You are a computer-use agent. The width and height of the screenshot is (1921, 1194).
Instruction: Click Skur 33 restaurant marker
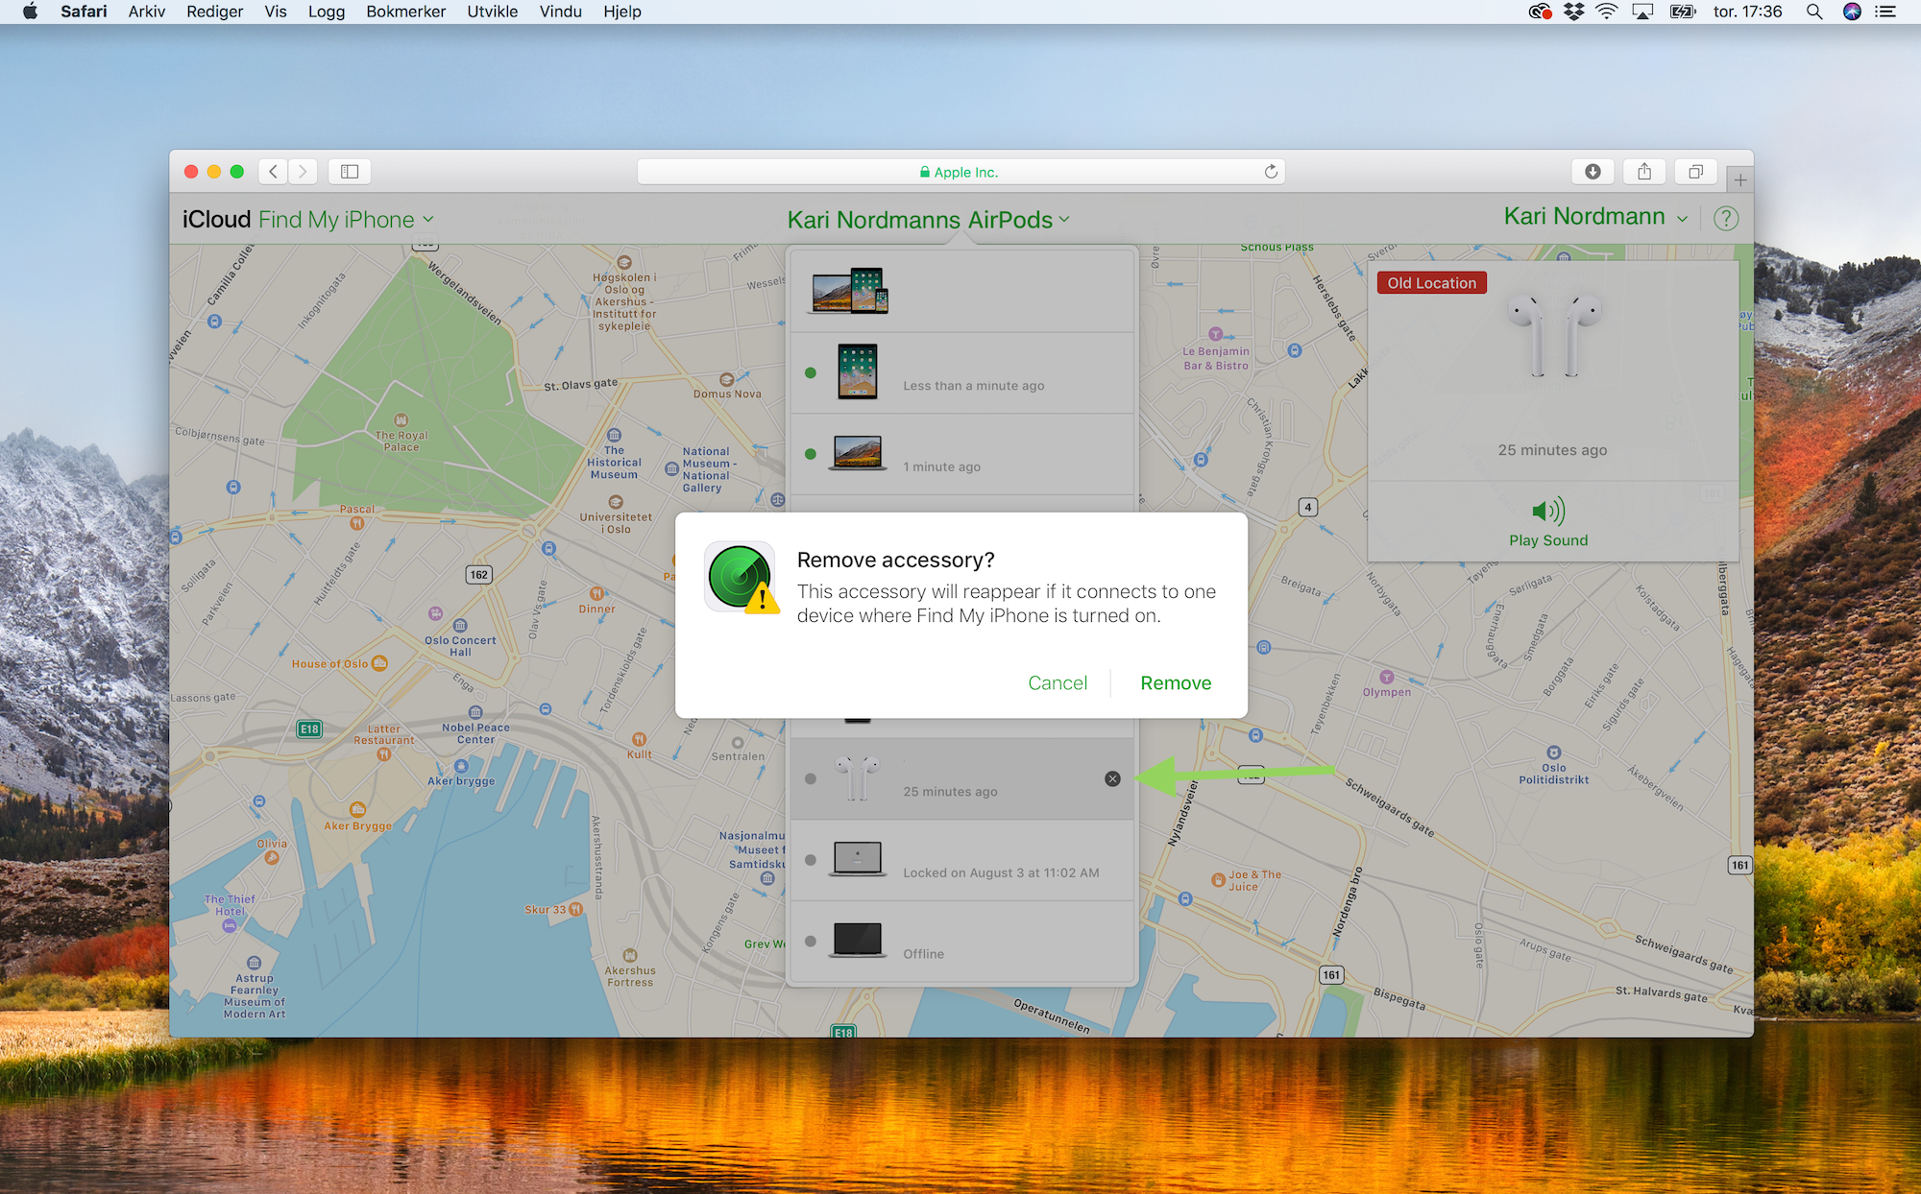[576, 909]
